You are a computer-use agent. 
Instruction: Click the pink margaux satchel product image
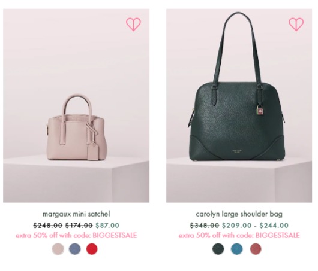[x=76, y=105]
